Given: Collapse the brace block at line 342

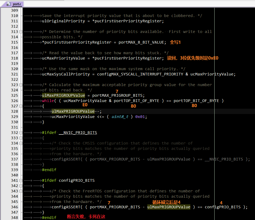Looking at the screenshot, I should pyautogui.click(x=21, y=186).
